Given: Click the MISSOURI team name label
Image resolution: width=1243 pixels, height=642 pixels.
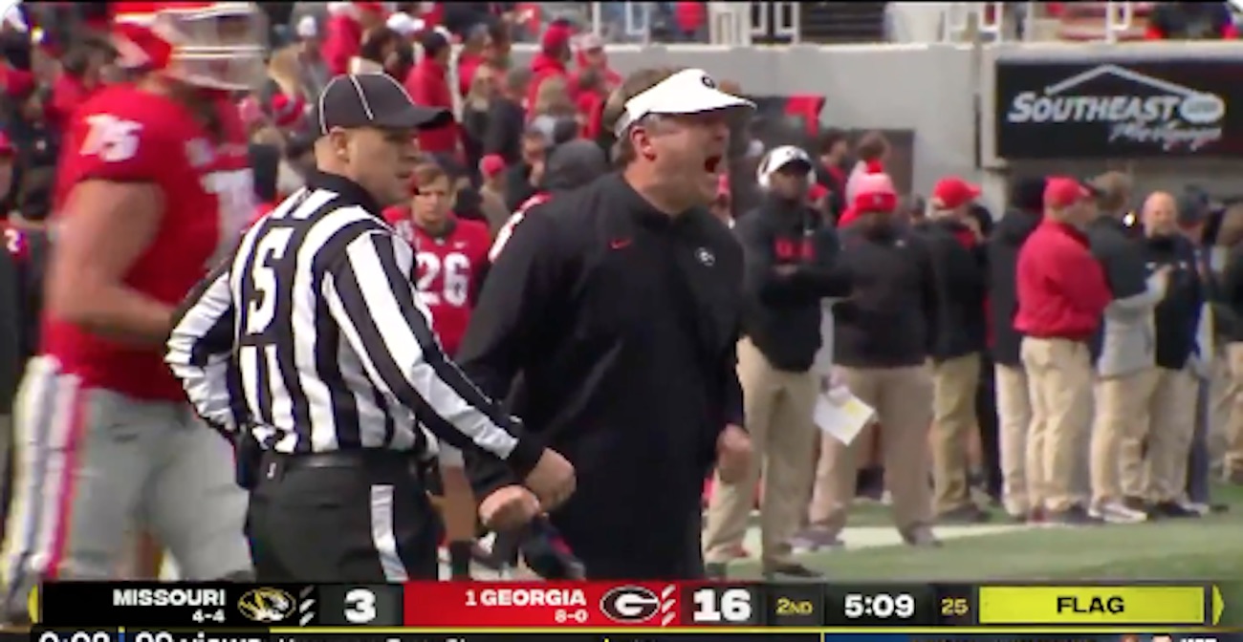Looking at the screenshot, I should coord(168,597).
